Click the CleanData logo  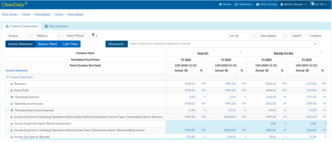pyautogui.click(x=15, y=4)
